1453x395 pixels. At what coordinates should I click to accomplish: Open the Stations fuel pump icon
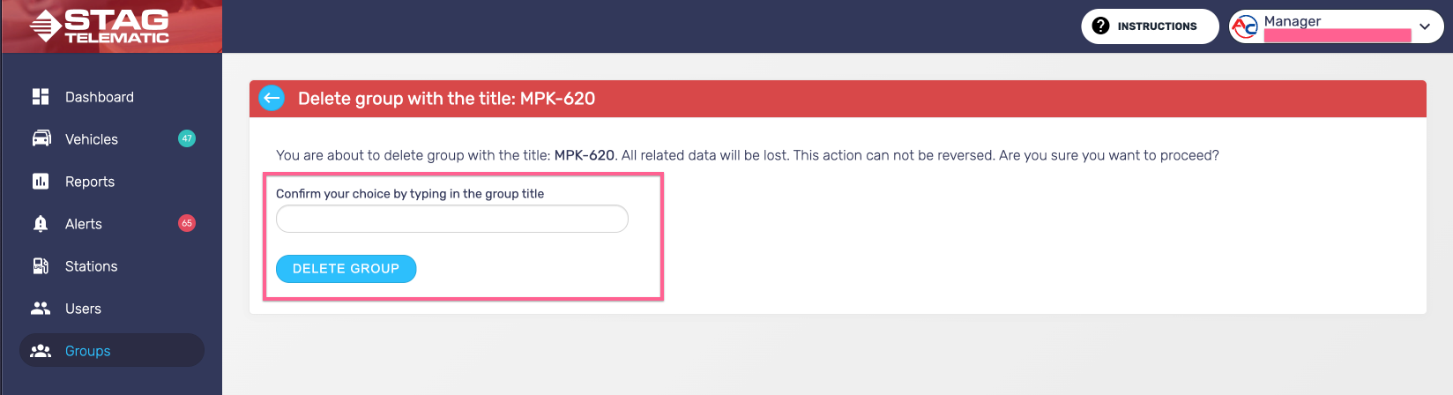[41, 265]
